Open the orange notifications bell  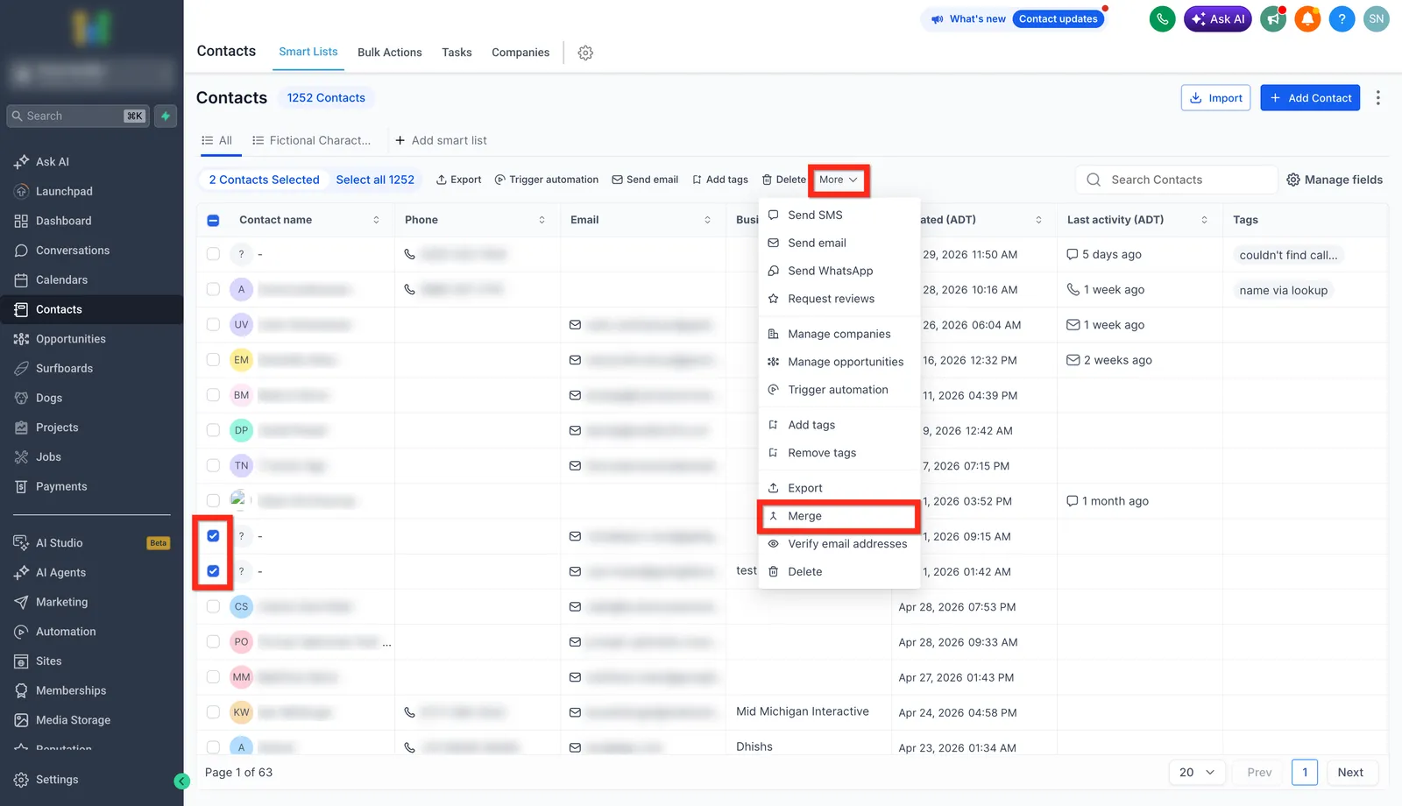[x=1307, y=18]
